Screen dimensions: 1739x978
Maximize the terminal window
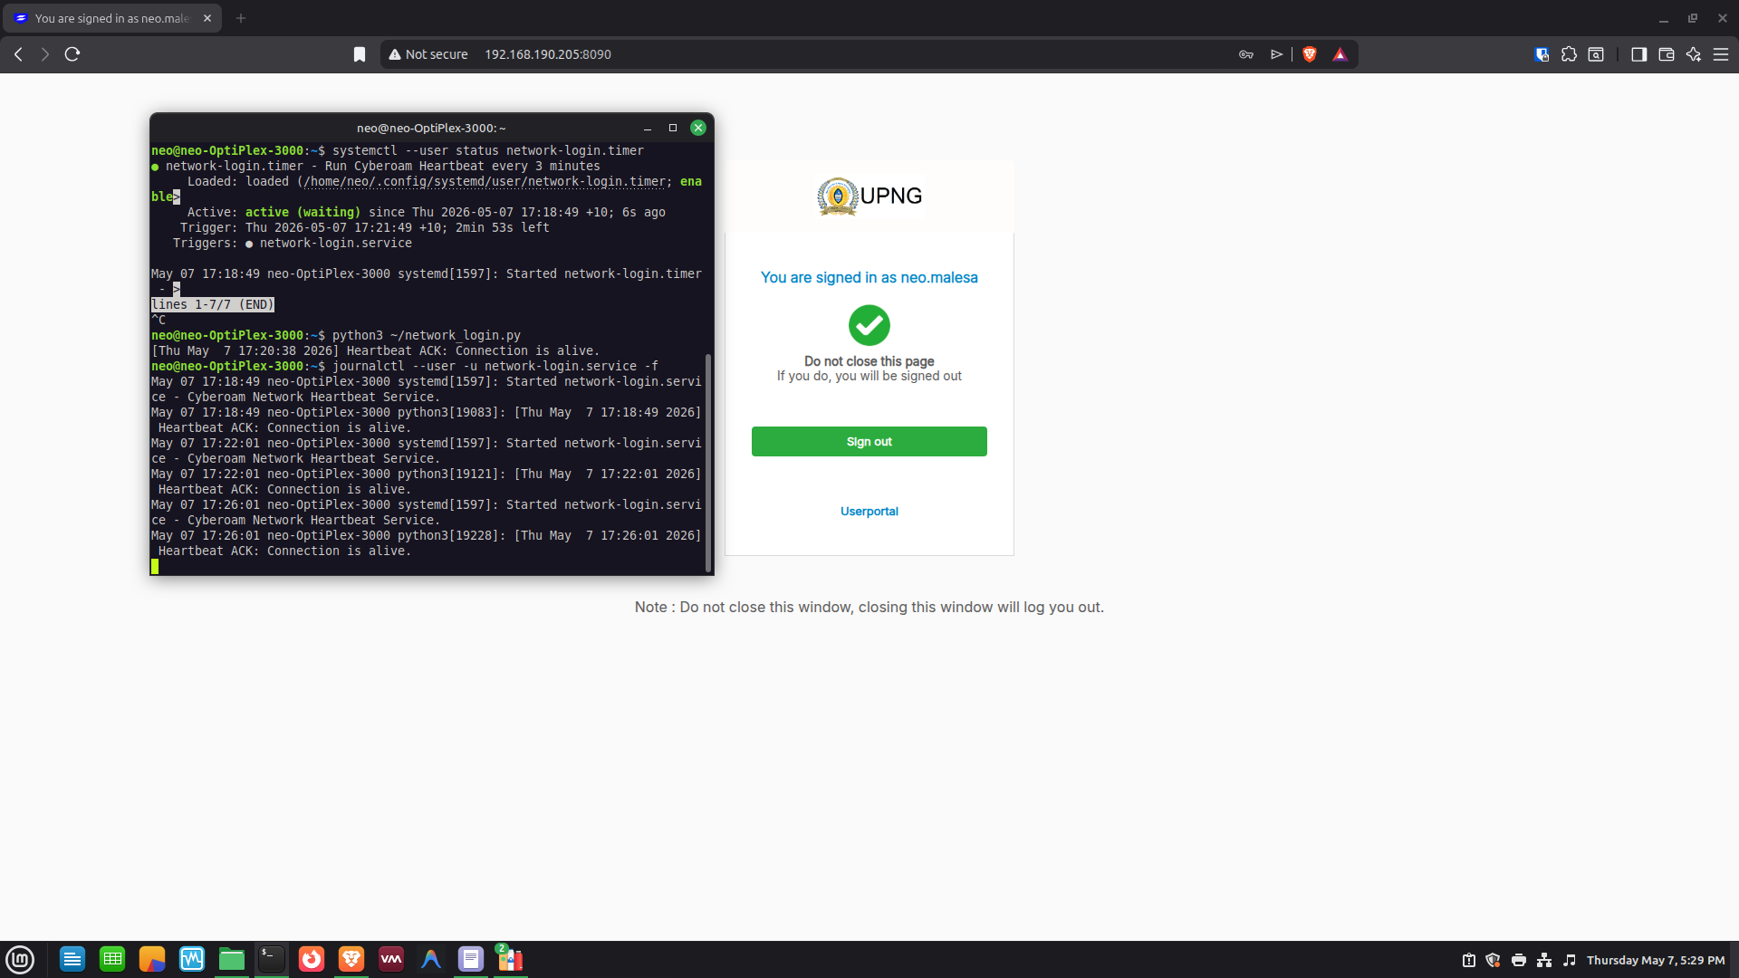tap(673, 128)
